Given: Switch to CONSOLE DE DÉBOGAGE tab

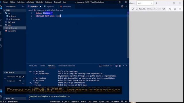Looking at the screenshot, I should click(x=67, y=66).
